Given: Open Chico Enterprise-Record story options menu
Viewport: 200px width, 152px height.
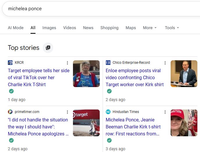Looking at the screenshot, I should 165,63.
